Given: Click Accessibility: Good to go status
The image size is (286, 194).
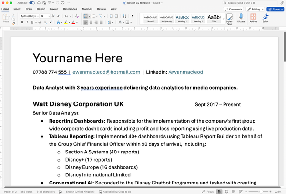Looking at the screenshot, I should (x=115, y=192).
